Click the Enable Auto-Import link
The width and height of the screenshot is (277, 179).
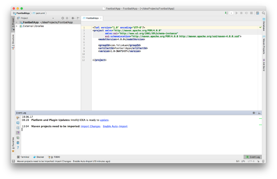tap(115, 126)
